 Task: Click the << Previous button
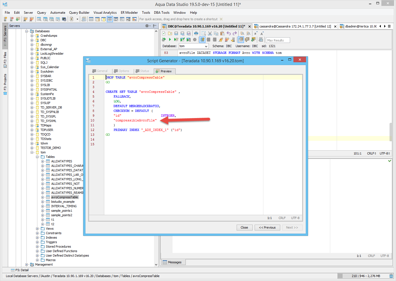267,227
